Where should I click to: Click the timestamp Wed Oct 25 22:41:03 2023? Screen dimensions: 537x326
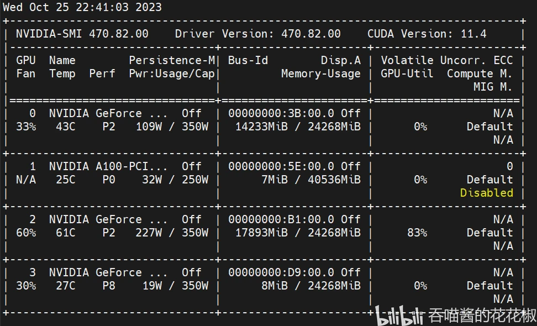pos(82,7)
